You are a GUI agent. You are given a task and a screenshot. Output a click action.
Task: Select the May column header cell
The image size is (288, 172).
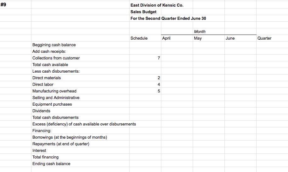(198, 38)
